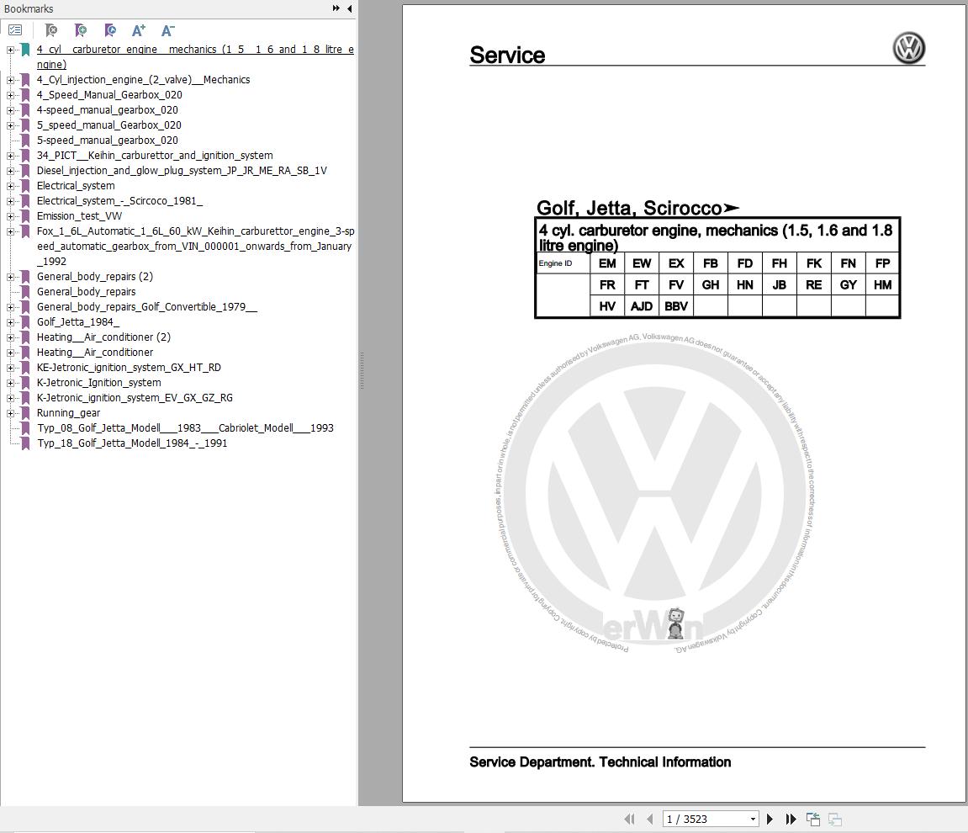Click the teal bookmark icon of the first entry
This screenshot has height=833, width=968.
tap(25, 50)
